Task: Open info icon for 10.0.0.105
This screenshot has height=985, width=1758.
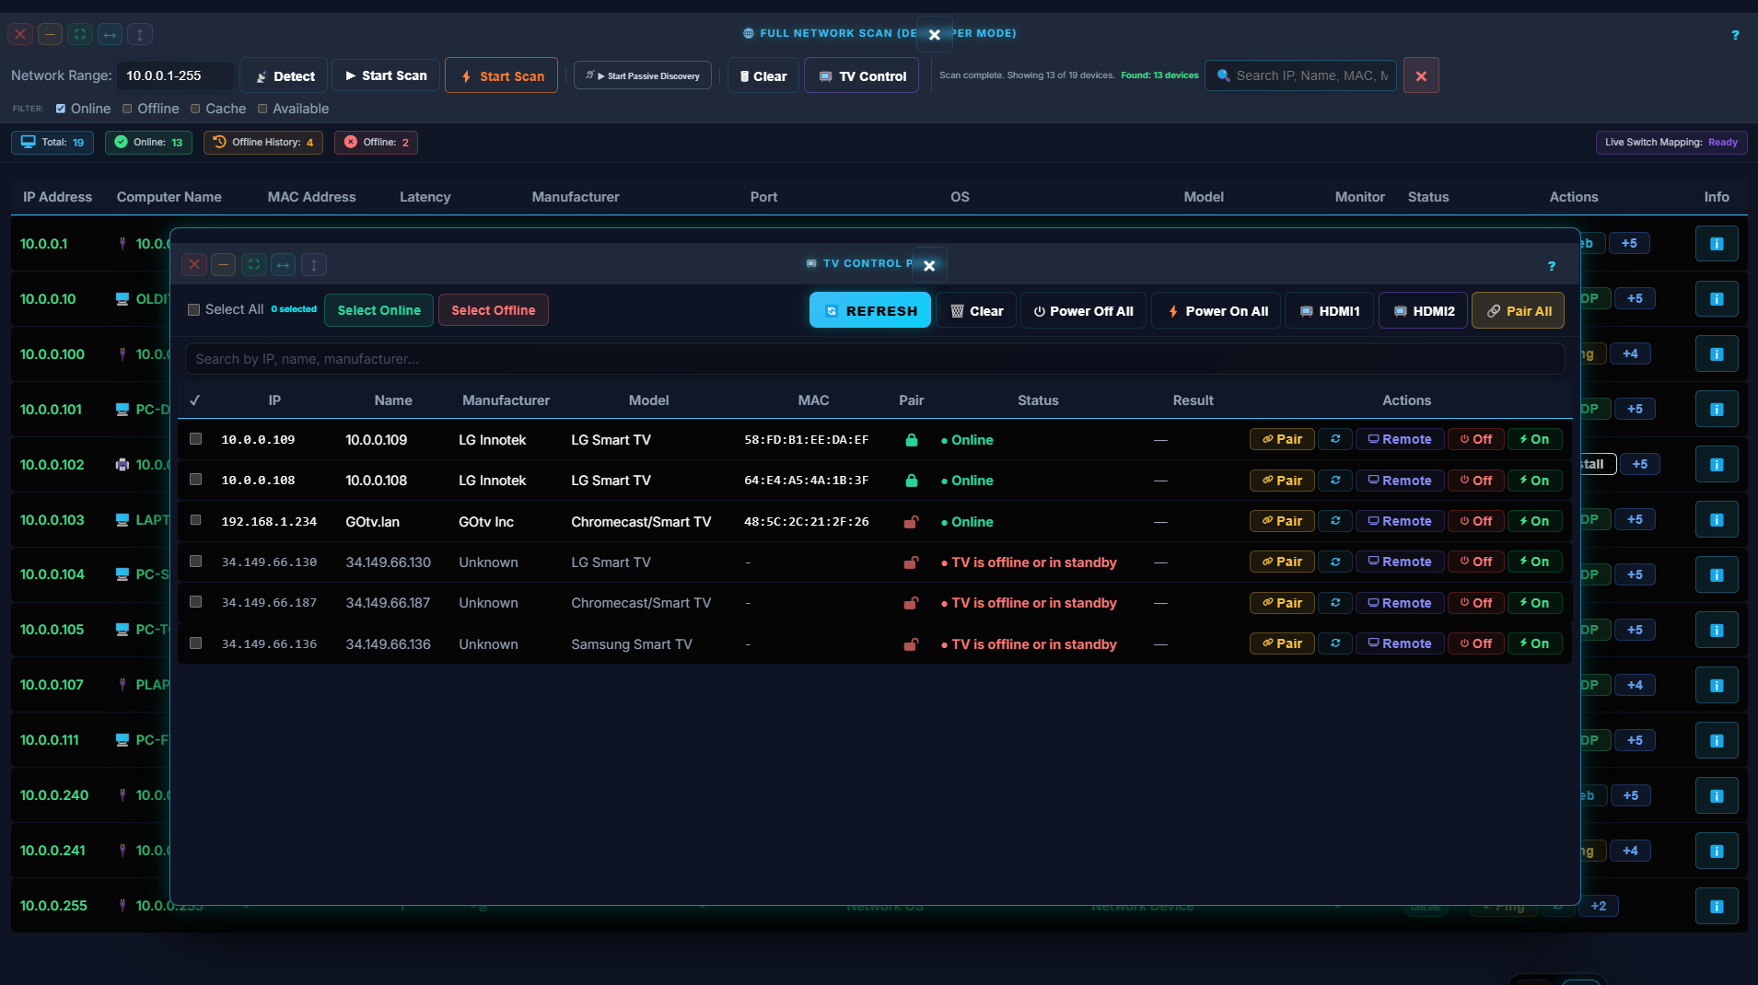Action: [1717, 630]
